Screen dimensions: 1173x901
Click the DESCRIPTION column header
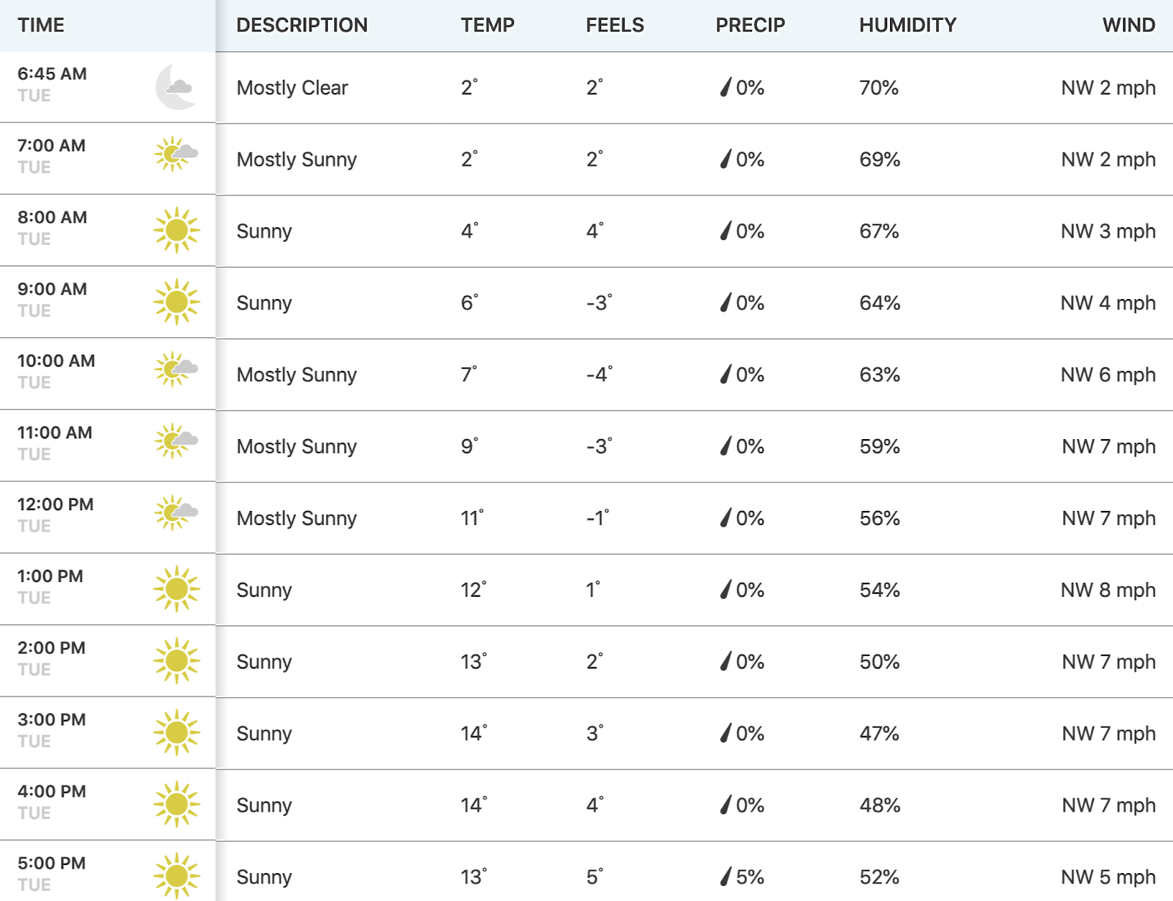pos(302,25)
